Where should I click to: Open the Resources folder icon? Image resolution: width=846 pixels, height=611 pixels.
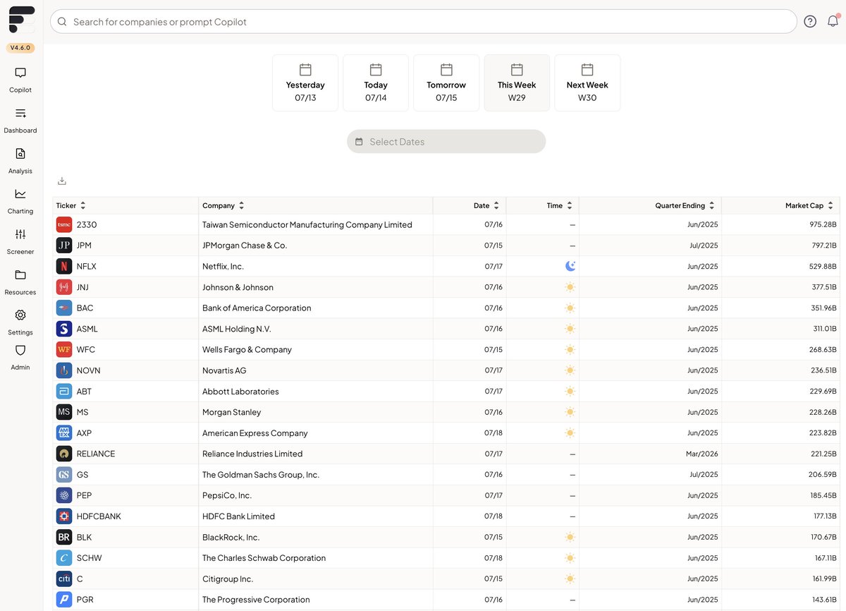tap(20, 274)
